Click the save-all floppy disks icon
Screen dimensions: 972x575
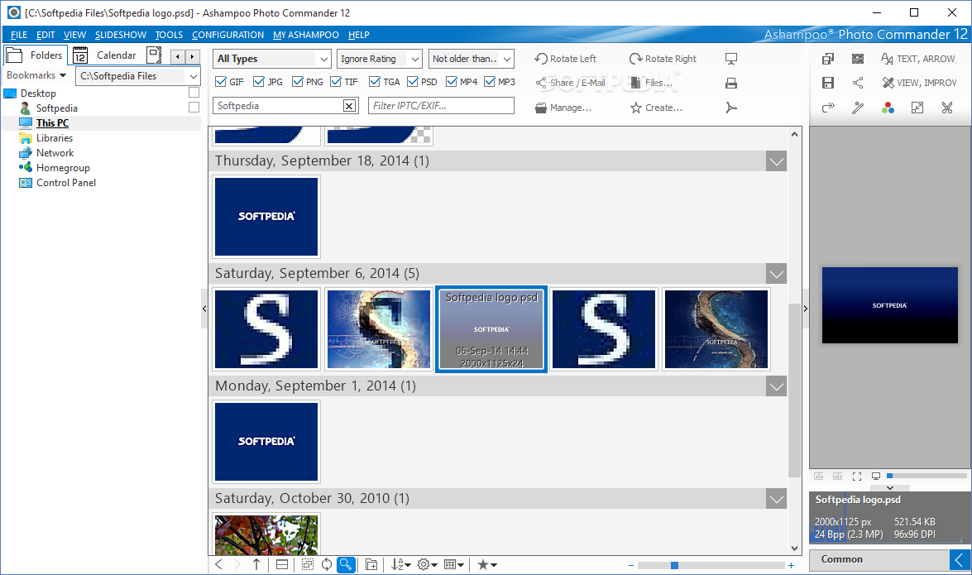click(x=827, y=59)
